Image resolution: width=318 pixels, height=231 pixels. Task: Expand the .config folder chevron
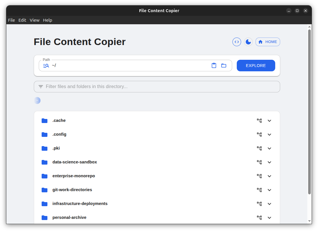pos(269,135)
